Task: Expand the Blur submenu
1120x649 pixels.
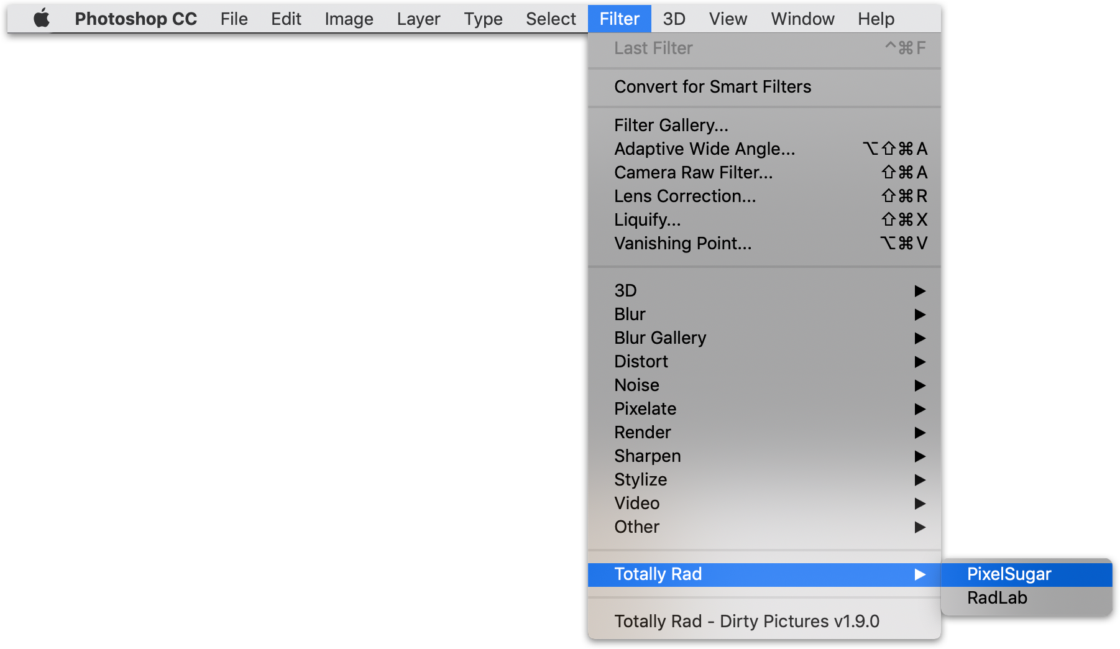Action: [x=764, y=314]
